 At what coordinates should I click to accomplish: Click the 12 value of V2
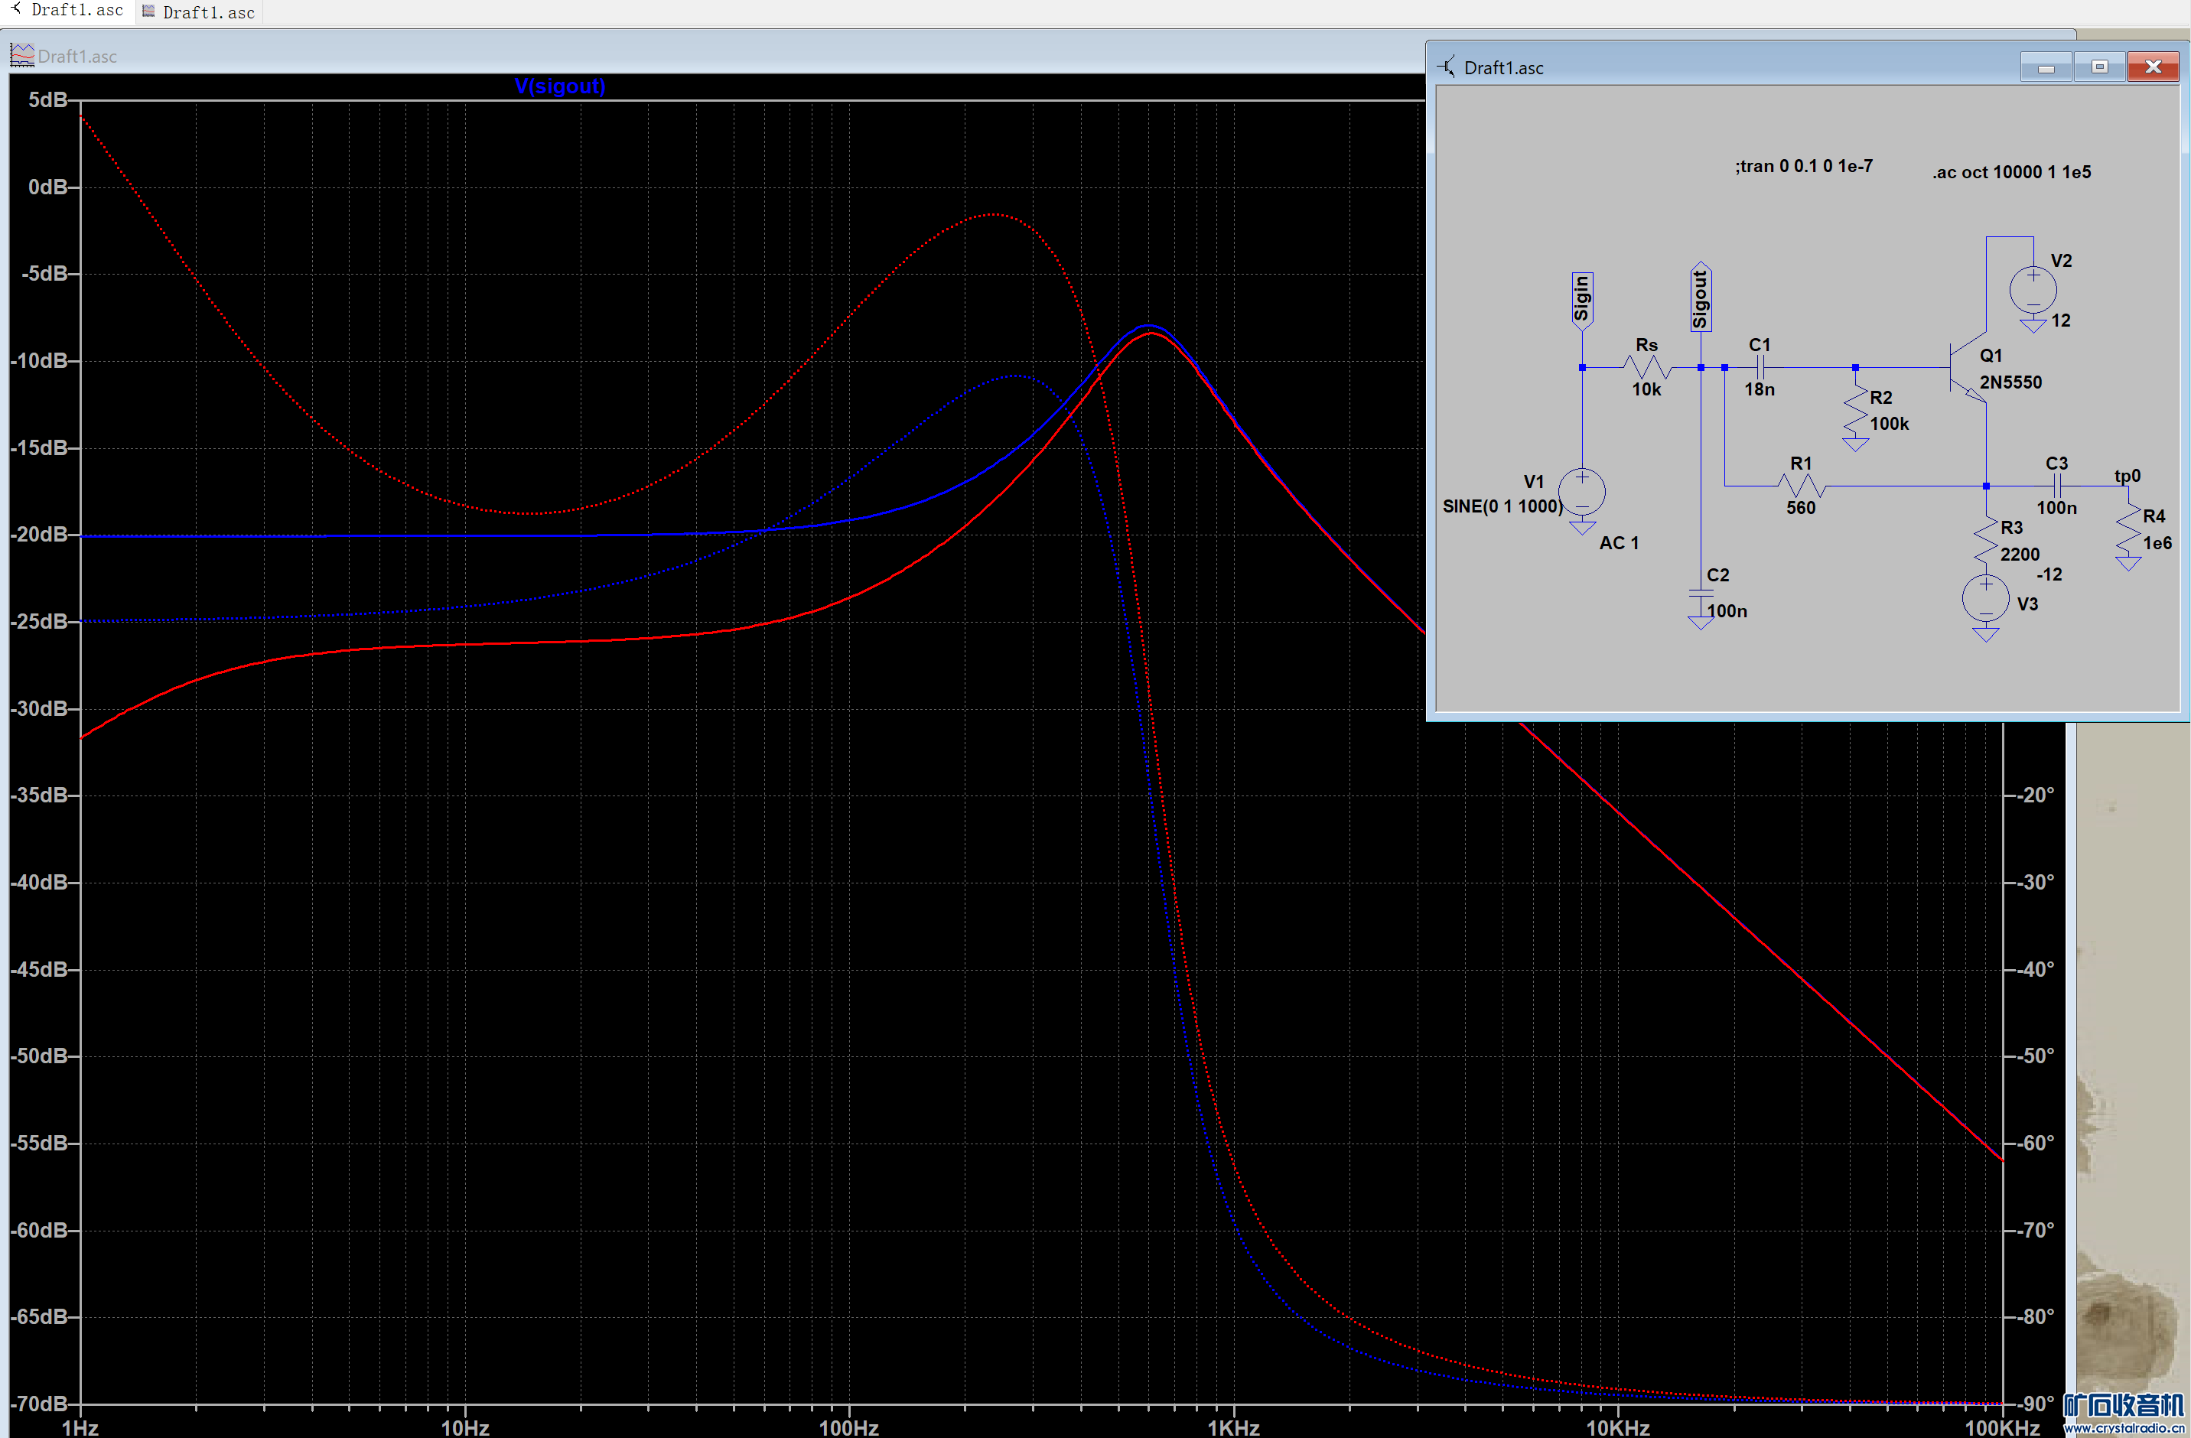2060,320
